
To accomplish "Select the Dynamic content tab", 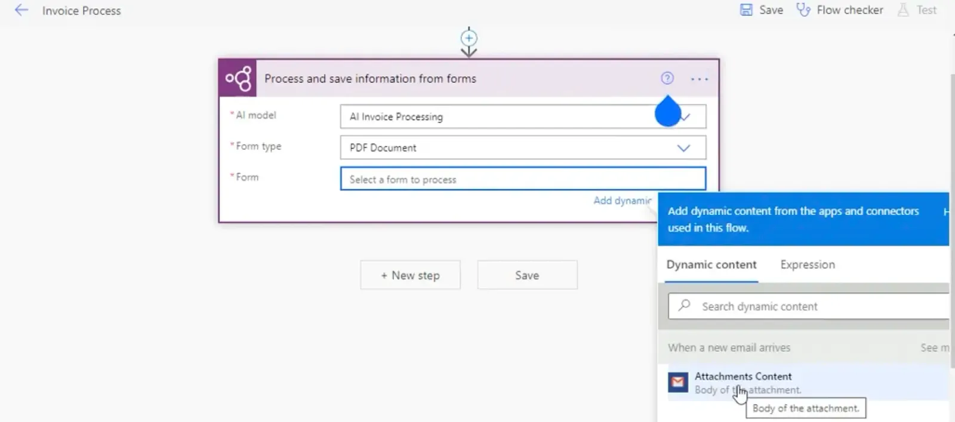I will tap(711, 264).
